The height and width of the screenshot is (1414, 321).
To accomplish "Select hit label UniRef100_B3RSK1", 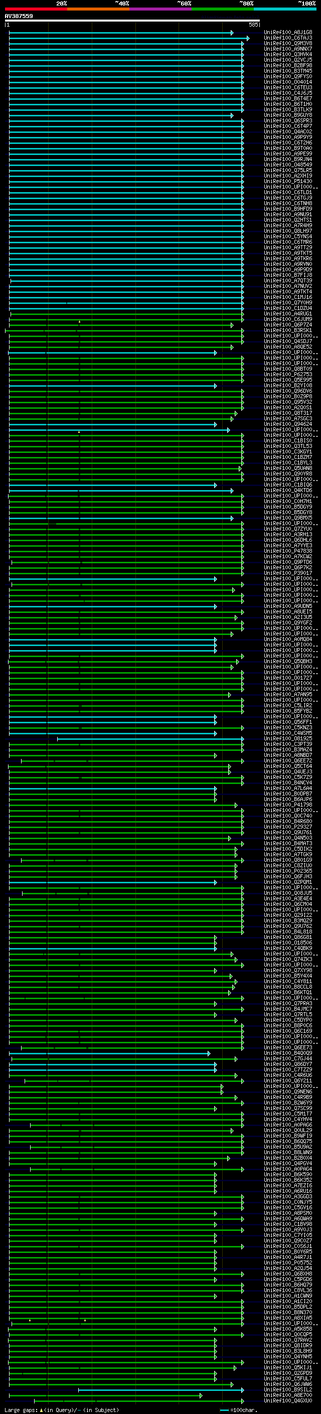I will point(288,331).
